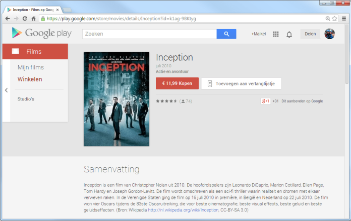Viewport: 351px width, 221px height.
Task: Click the Inception movie poster
Action: pyautogui.click(x=116, y=99)
